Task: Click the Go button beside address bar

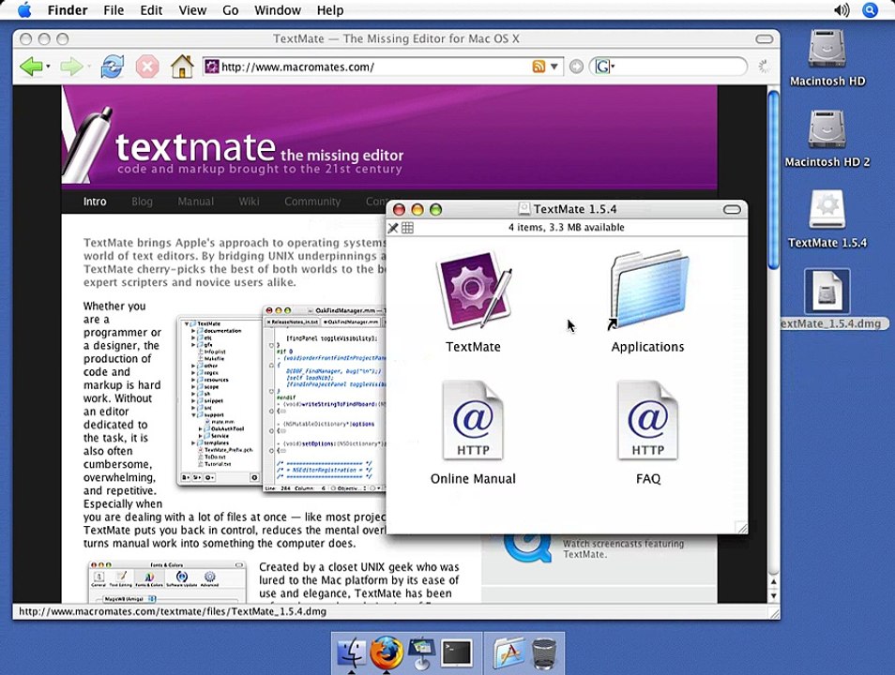Action: point(577,67)
